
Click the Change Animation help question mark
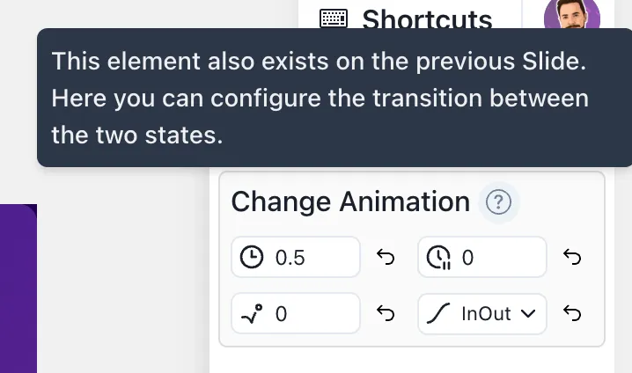[x=498, y=201]
